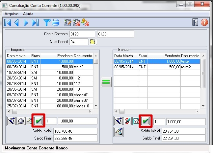Click Banco Saldo Inicial field 20.754,00

(183, 131)
